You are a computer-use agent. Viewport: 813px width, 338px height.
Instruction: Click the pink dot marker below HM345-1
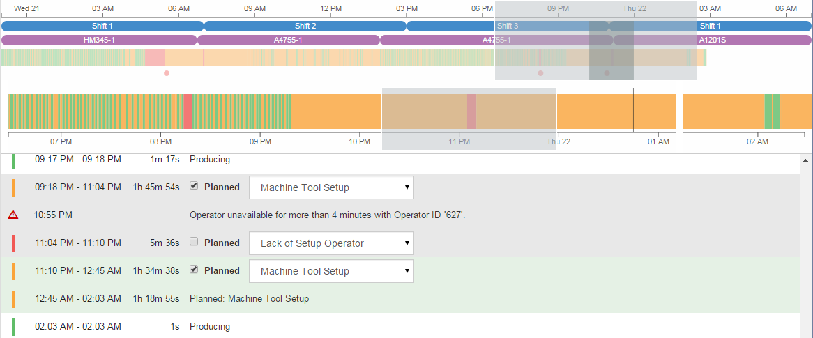pyautogui.click(x=166, y=73)
